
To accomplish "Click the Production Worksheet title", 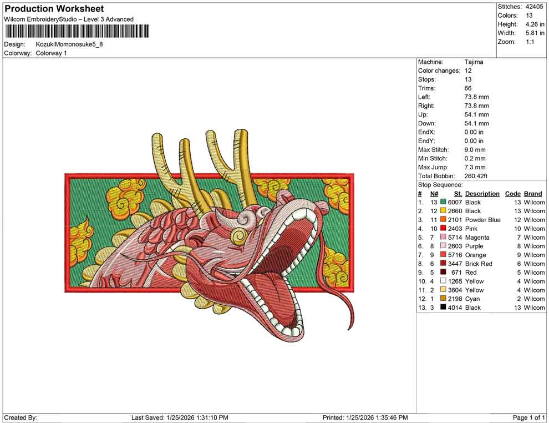I will [x=54, y=9].
